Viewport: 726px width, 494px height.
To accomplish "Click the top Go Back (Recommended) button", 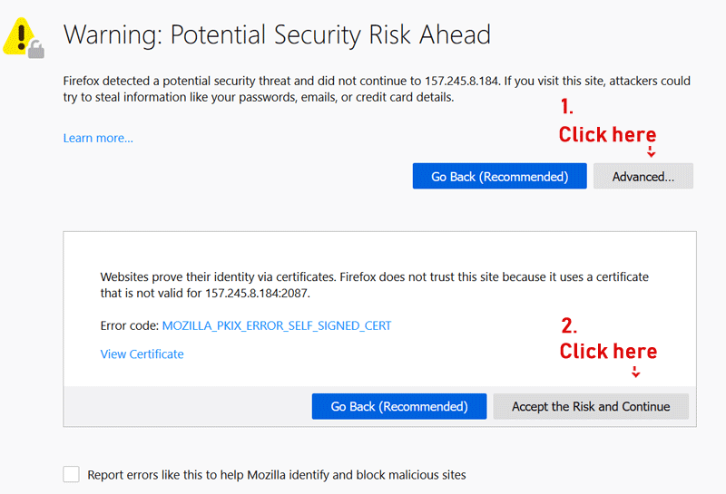I will 500,176.
